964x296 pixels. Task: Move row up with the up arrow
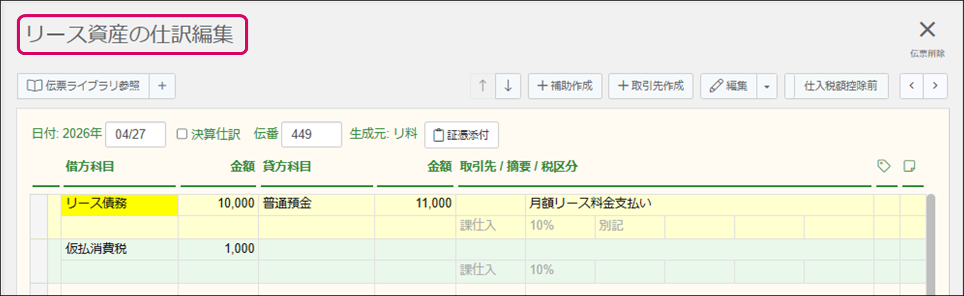[483, 87]
